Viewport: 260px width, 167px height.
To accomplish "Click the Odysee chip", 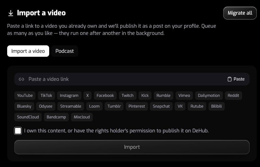I will (x=46, y=106).
